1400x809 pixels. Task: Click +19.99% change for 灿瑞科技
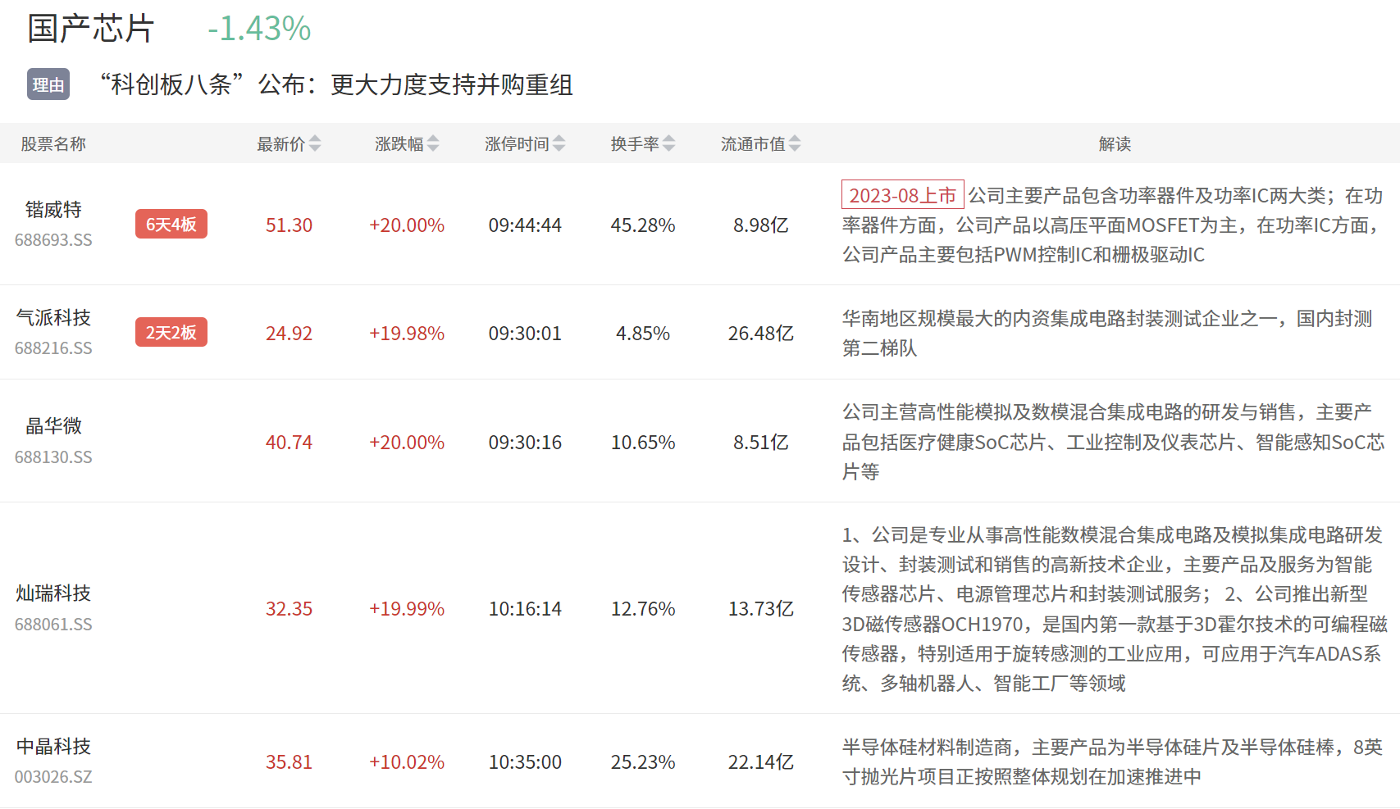(x=407, y=609)
